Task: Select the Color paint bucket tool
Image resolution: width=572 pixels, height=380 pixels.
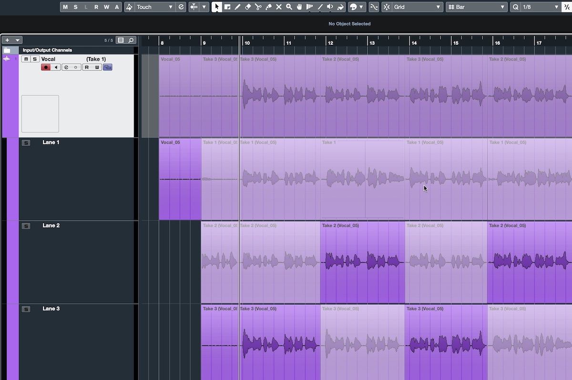Action: point(340,7)
